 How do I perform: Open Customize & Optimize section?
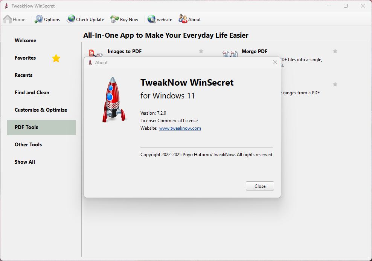tap(41, 110)
